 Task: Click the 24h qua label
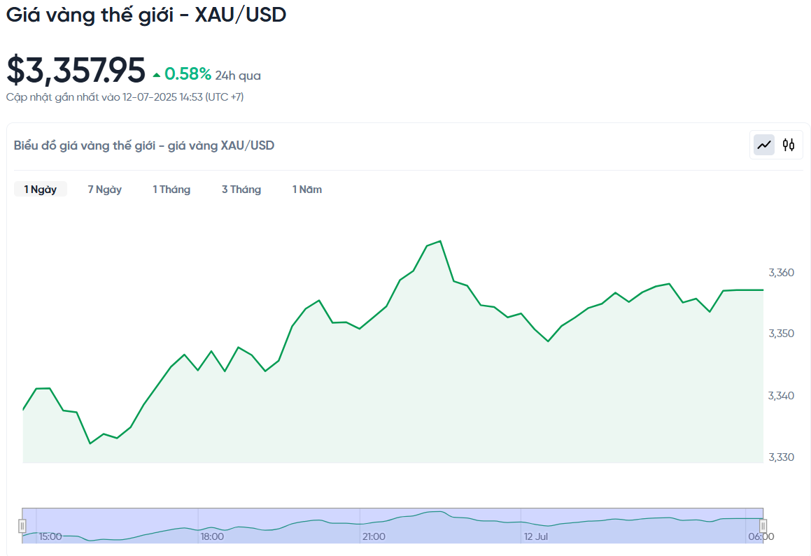click(238, 76)
